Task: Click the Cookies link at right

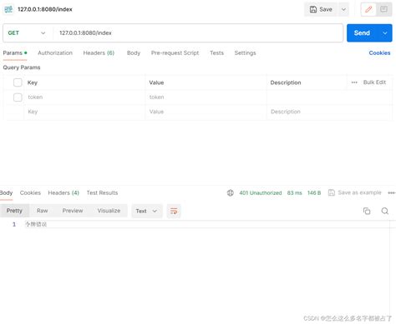Action: tap(379, 53)
